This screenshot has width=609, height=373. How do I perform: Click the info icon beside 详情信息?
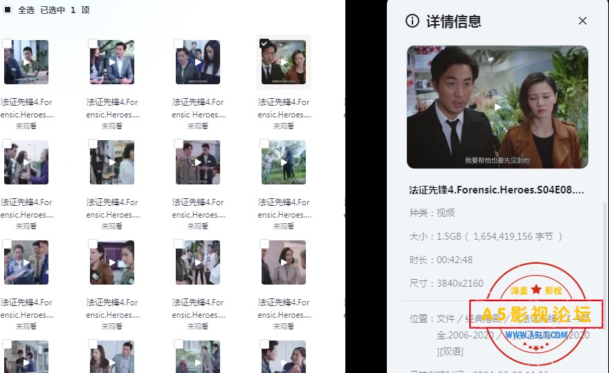point(412,21)
